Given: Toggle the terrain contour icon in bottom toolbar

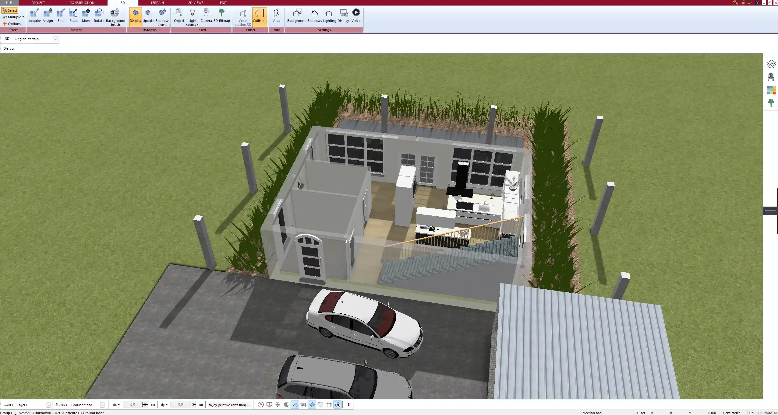Looking at the screenshot, I should (x=320, y=405).
